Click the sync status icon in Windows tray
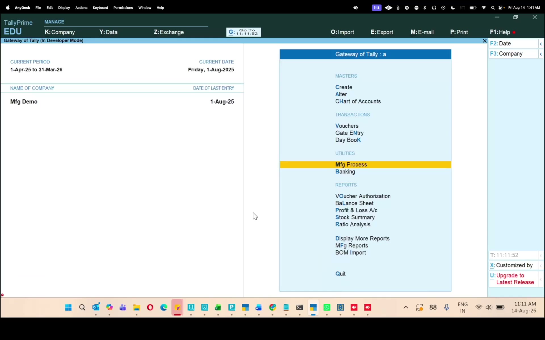Viewport: 545px width, 340px height. [x=419, y=307]
